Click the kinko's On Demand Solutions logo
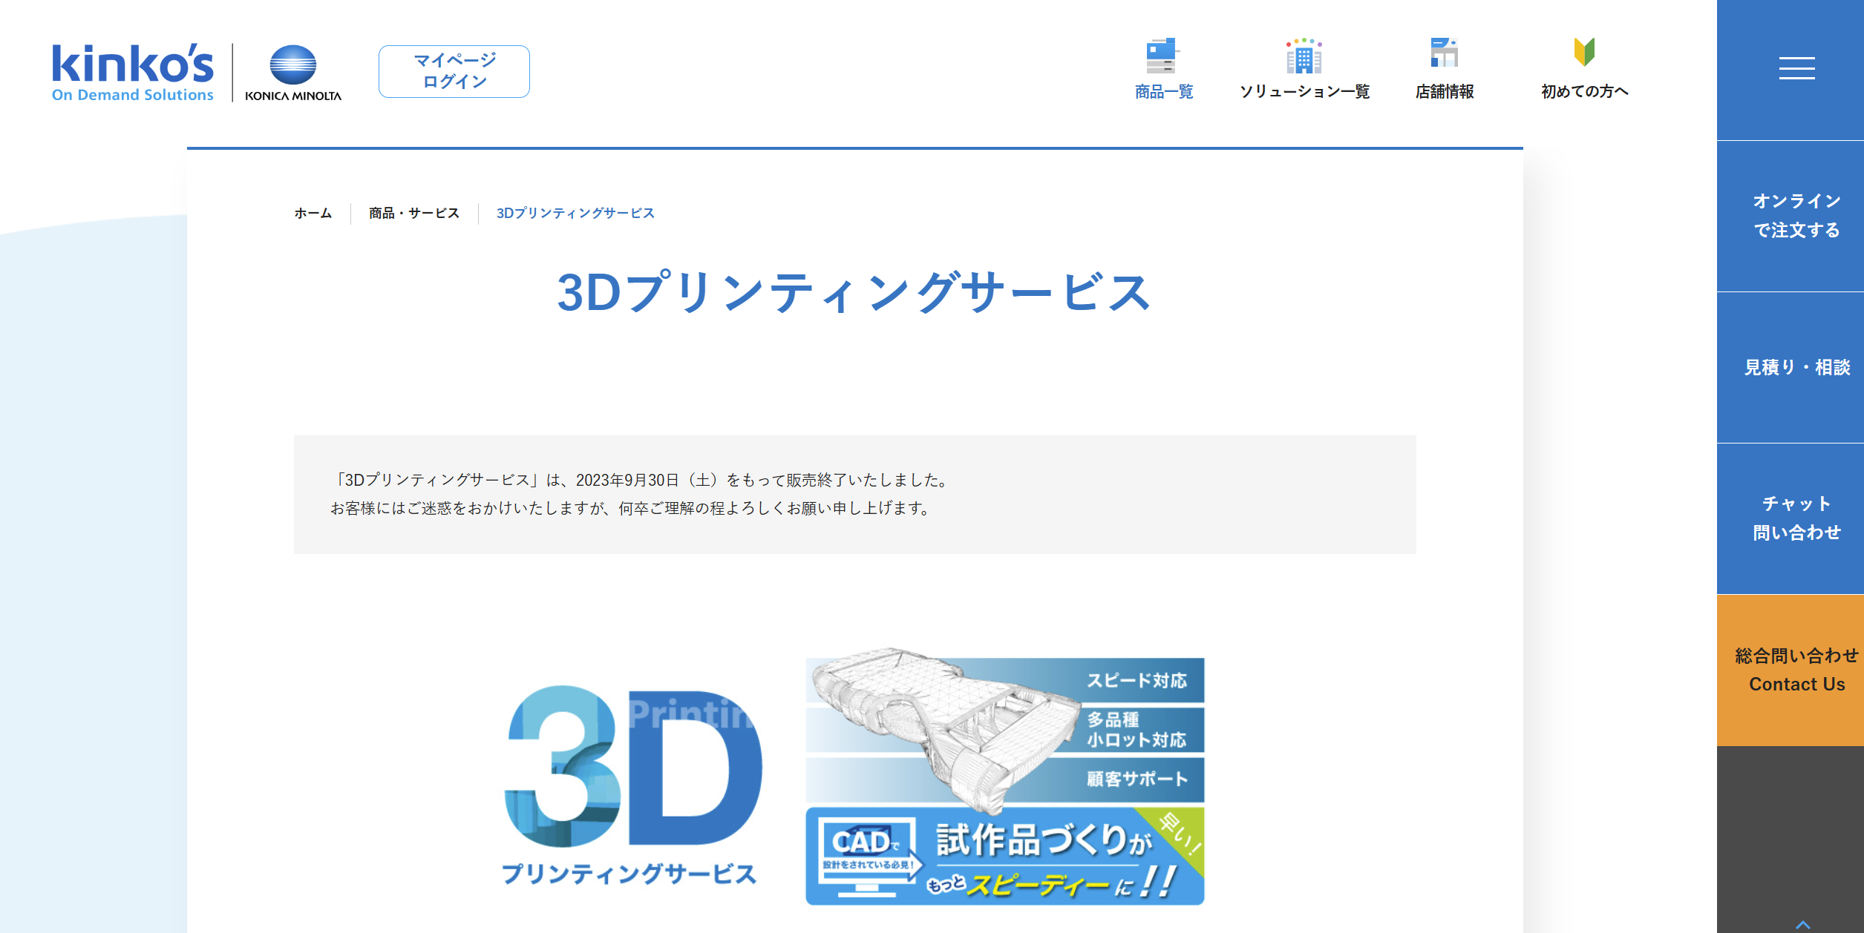The width and height of the screenshot is (1864, 933). 133,73
